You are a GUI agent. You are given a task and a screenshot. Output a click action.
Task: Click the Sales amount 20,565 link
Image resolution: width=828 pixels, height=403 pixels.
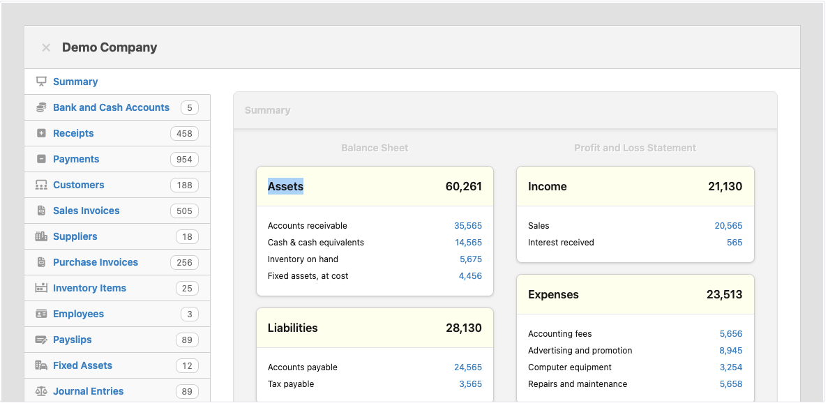(x=729, y=225)
